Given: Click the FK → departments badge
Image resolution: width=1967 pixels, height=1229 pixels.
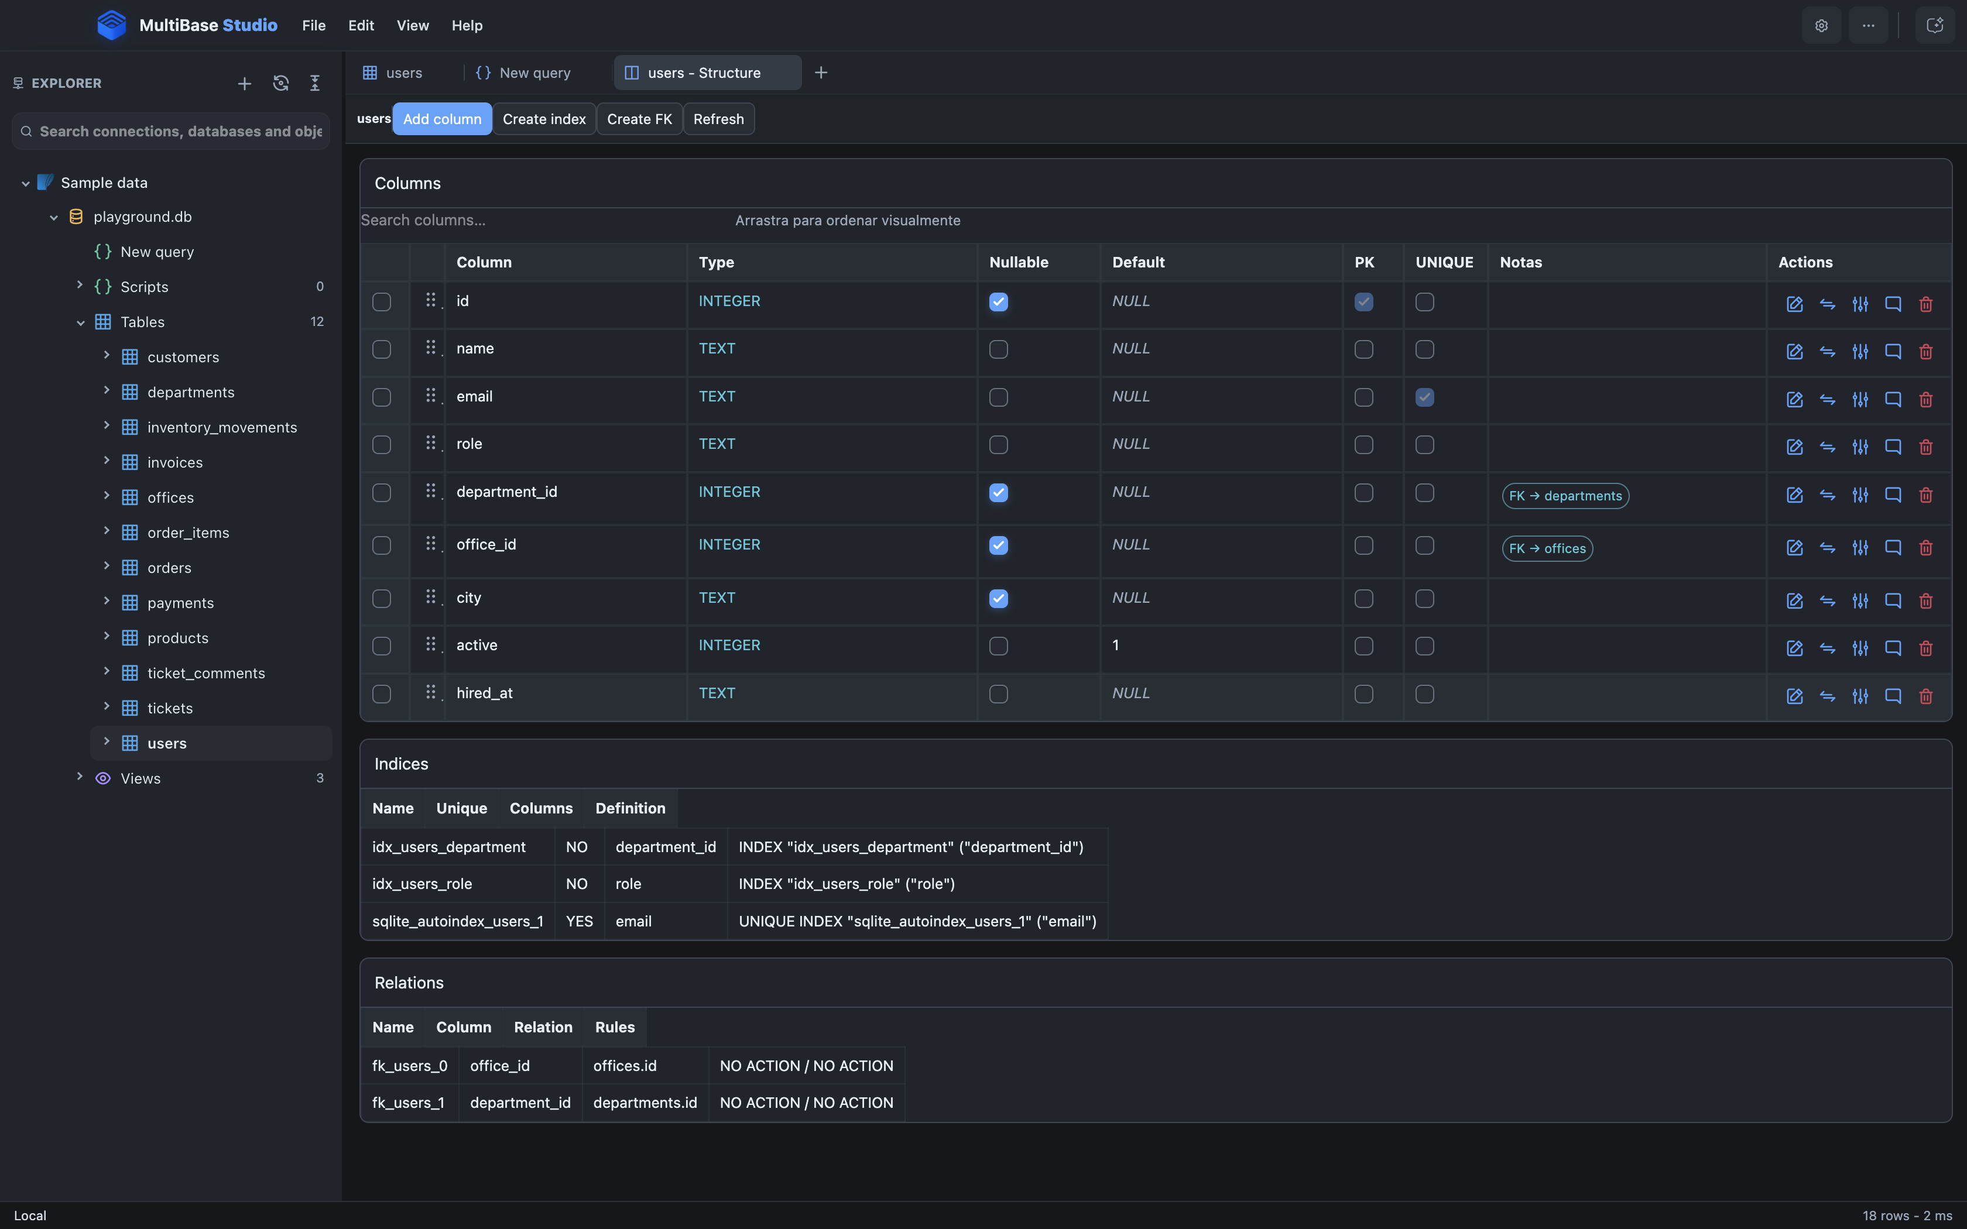Looking at the screenshot, I should (1565, 496).
